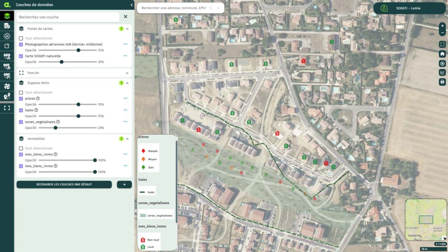Click the legend panel scrollbar

tap(176, 182)
